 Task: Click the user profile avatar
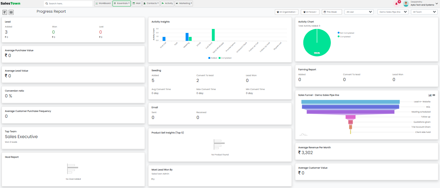(x=406, y=4)
